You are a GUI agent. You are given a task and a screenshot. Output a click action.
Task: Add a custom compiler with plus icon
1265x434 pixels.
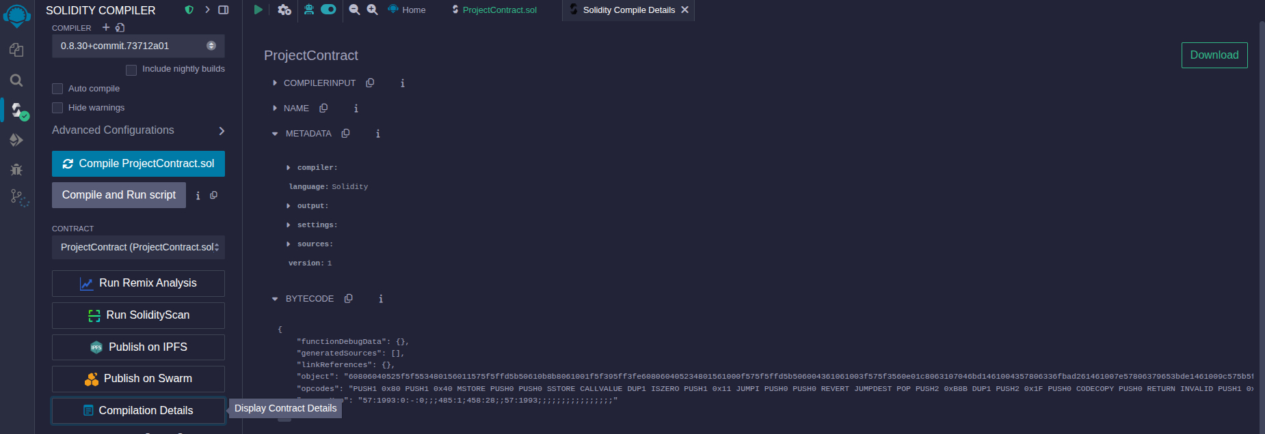106,27
